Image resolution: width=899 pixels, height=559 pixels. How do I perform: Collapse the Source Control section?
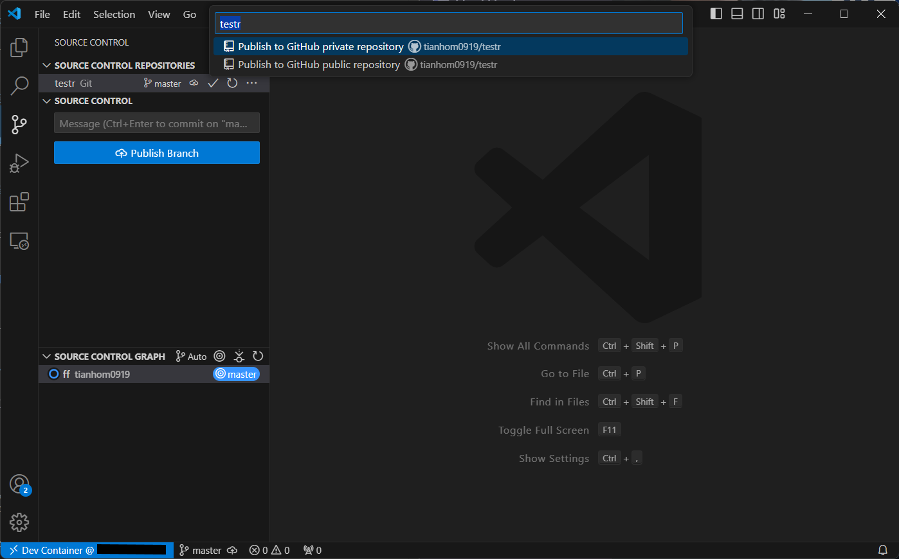46,101
